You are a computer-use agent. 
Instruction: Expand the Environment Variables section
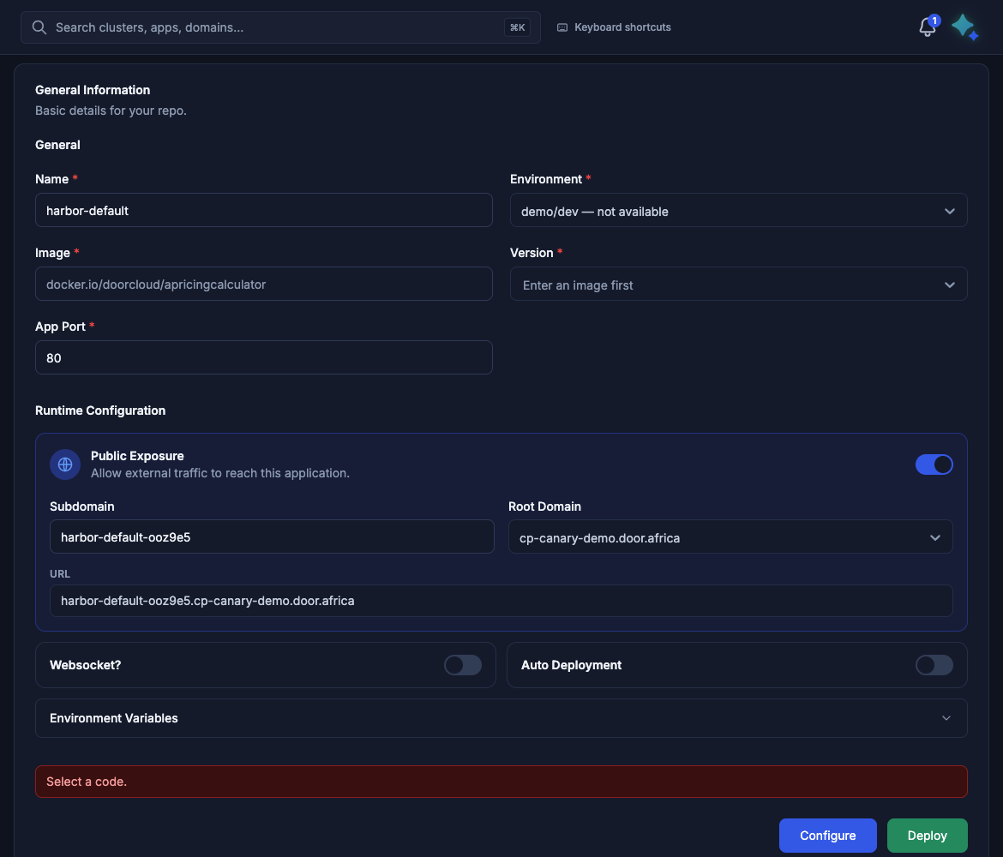[501, 718]
